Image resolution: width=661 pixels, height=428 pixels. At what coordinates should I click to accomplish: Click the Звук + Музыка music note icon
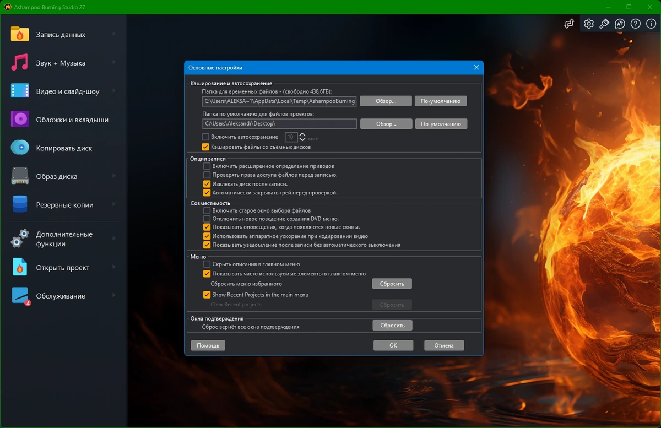[x=20, y=63]
